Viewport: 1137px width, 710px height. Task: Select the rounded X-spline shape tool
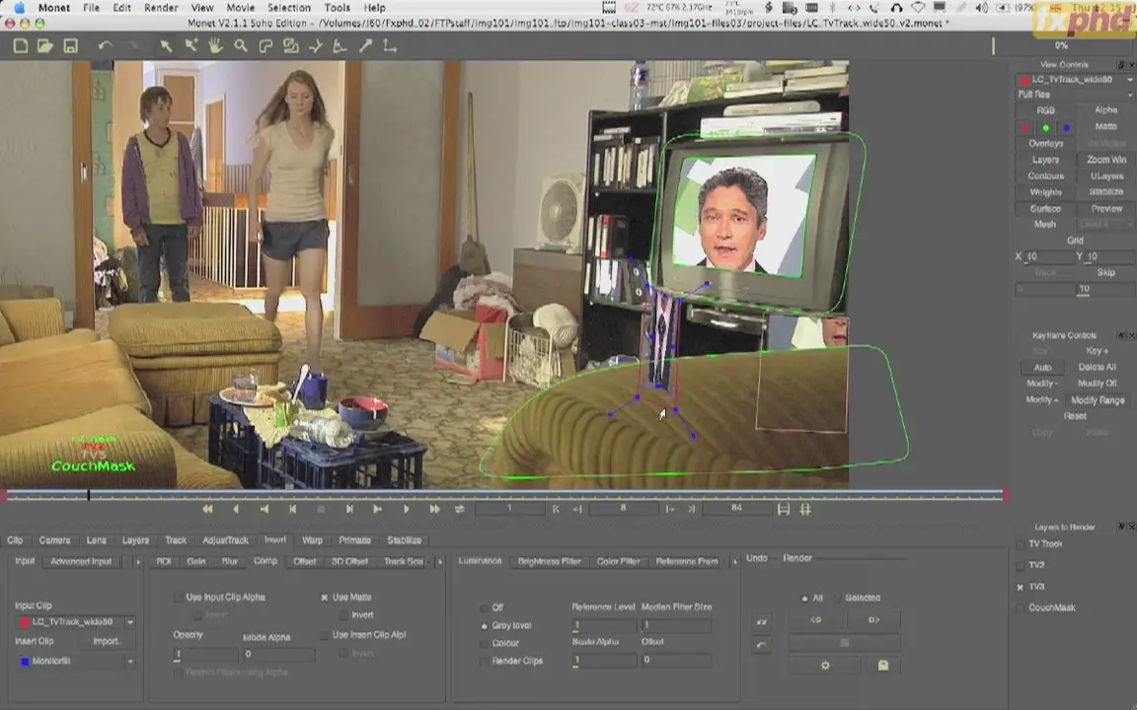pyautogui.click(x=265, y=45)
